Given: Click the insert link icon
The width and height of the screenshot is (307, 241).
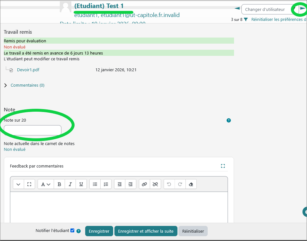Looking at the screenshot, I should click(144, 184).
